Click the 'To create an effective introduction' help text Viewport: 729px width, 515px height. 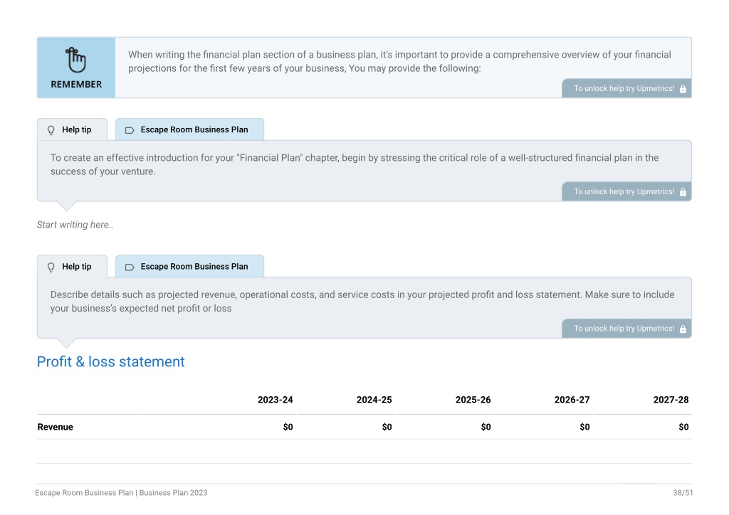[355, 164]
